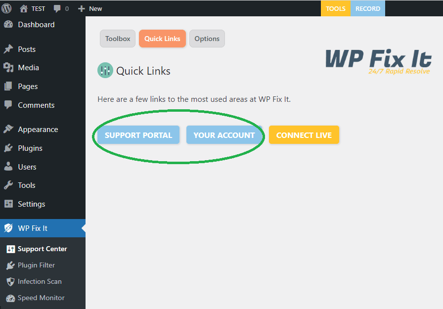Click the Appearance paintbrush icon
Viewport: 443px width, 309px height.
(8, 129)
